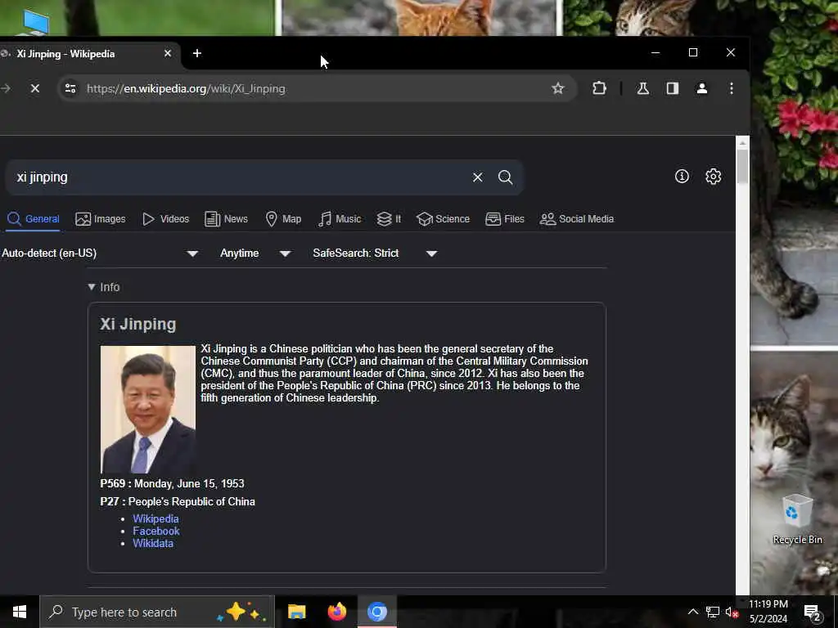Open the browser Extensions puzzle icon
The height and width of the screenshot is (628, 838).
click(599, 88)
